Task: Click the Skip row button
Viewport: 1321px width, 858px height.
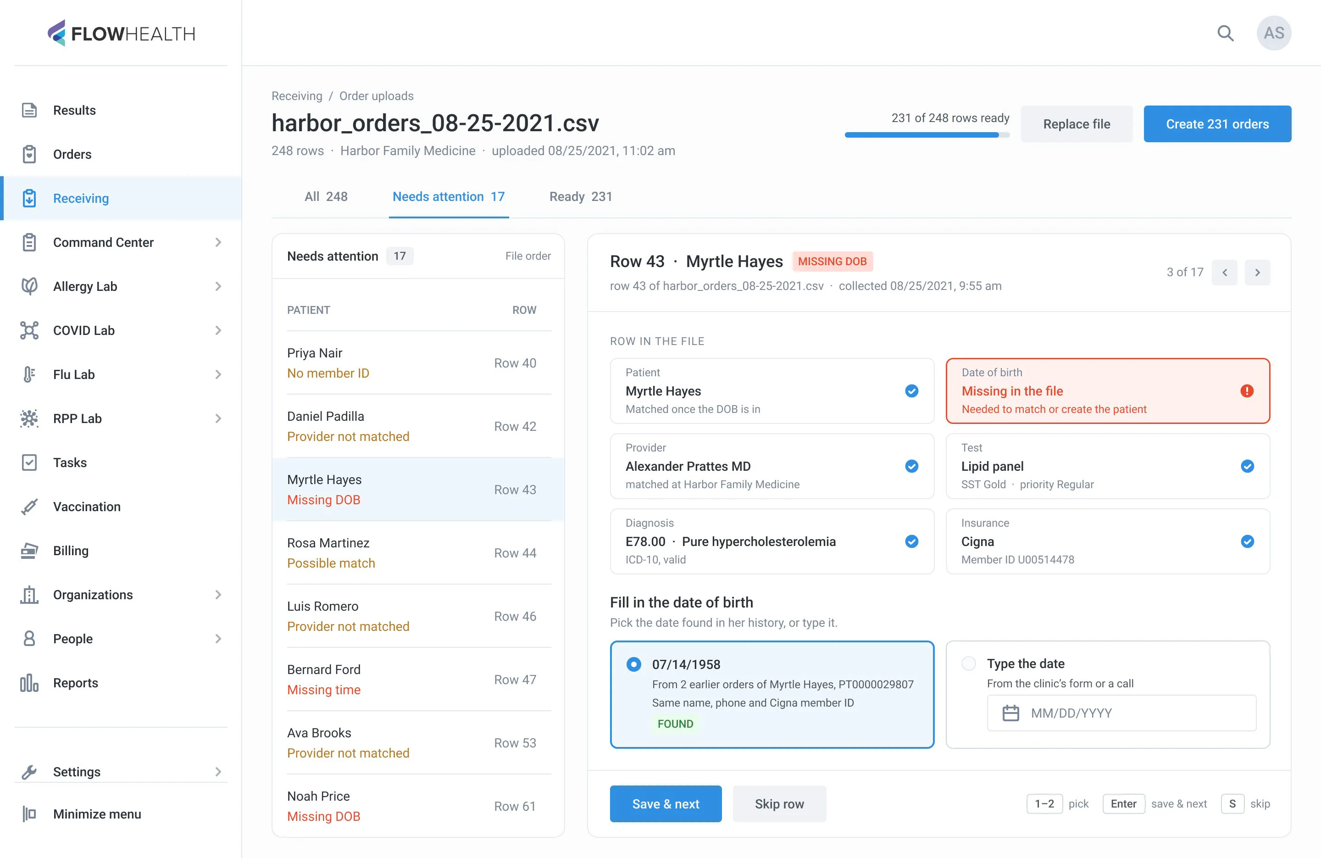Action: coord(779,803)
